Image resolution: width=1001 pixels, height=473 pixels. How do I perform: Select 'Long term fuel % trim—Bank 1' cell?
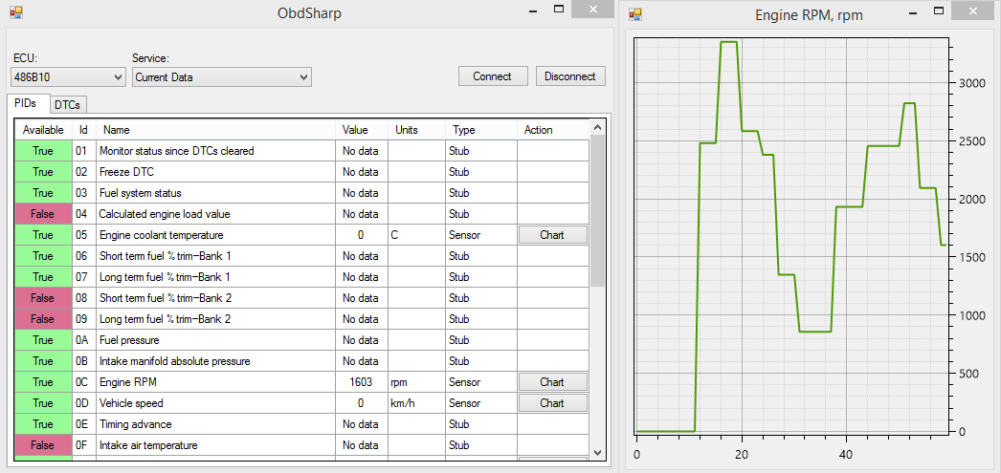[215, 277]
